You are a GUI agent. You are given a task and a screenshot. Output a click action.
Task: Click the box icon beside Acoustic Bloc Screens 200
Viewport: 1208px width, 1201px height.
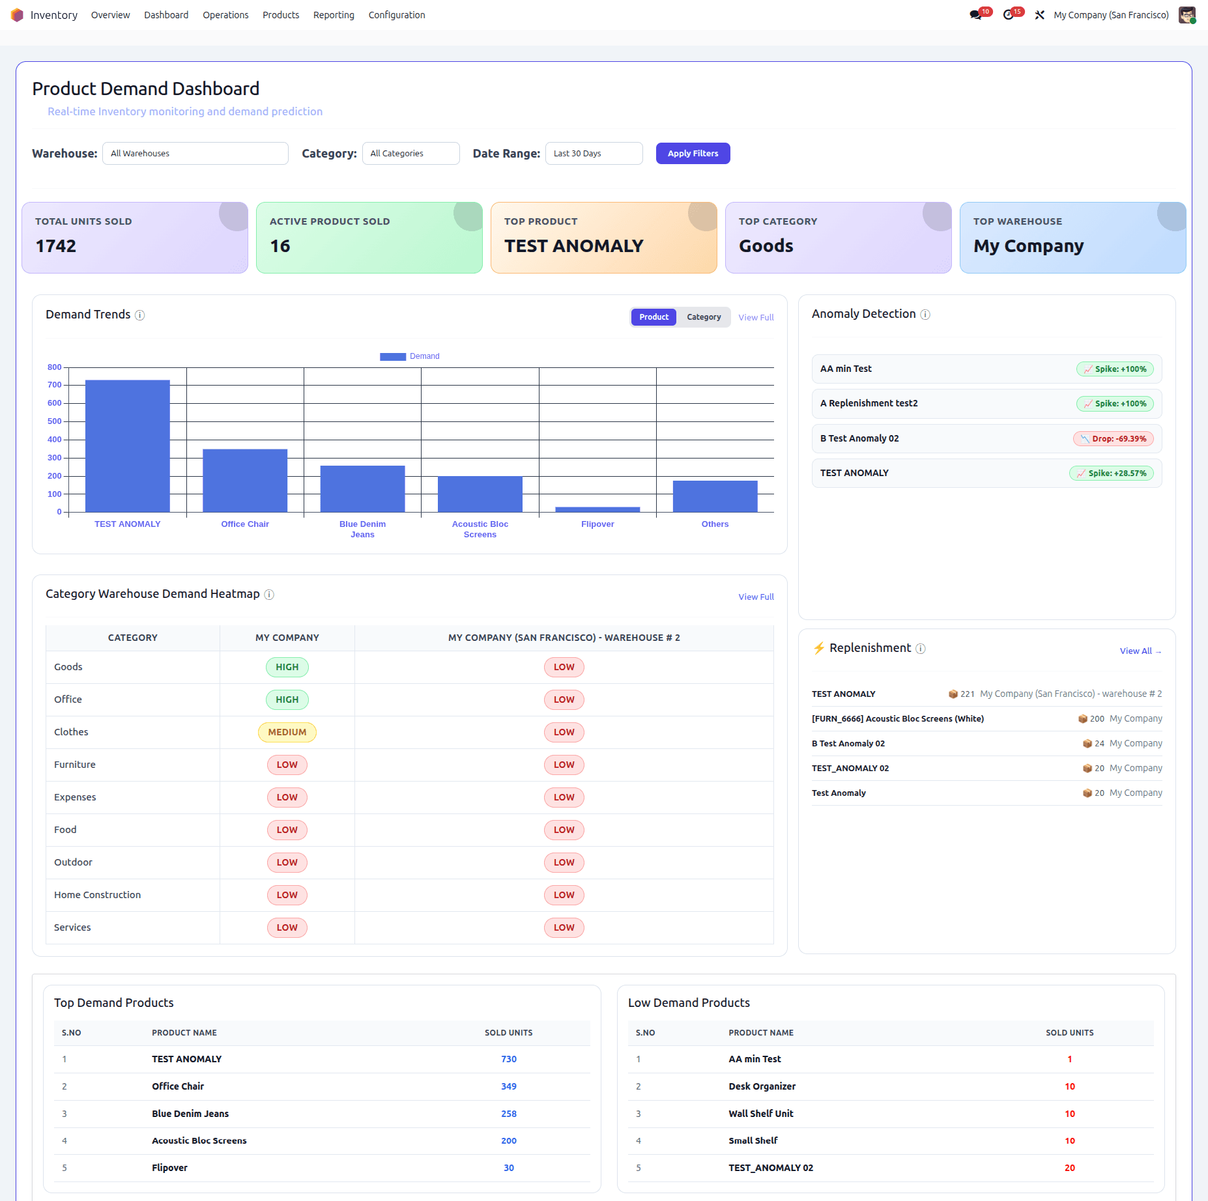tap(1083, 719)
